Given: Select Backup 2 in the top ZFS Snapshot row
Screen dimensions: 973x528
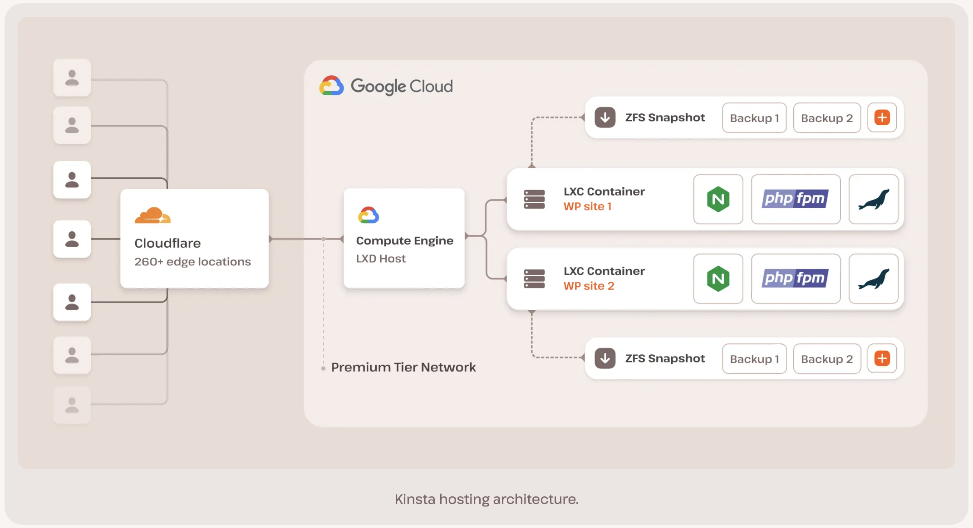Looking at the screenshot, I should (827, 118).
